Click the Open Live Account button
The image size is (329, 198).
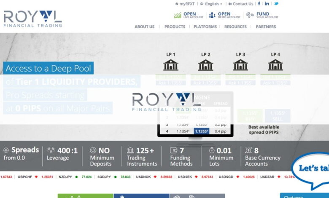(189, 15)
